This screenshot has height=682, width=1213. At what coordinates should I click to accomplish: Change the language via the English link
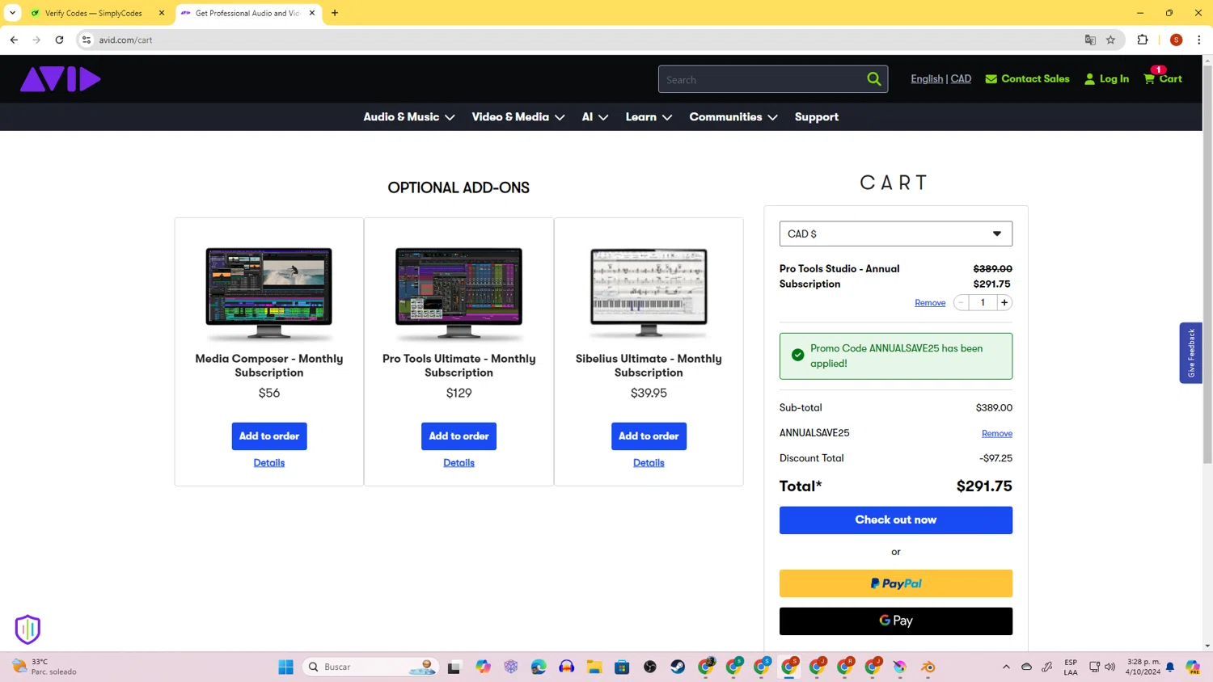[927, 79]
